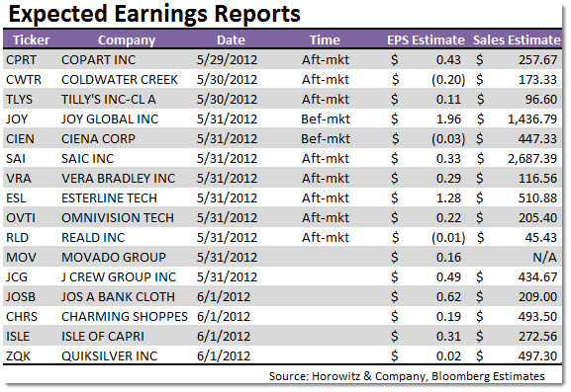This screenshot has width=571, height=392.
Task: Click the Company column header
Action: point(127,39)
